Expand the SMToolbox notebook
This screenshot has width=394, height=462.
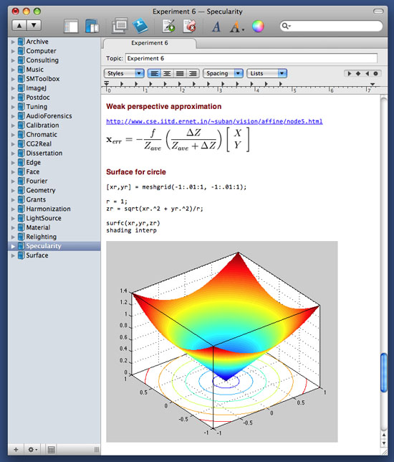point(13,79)
